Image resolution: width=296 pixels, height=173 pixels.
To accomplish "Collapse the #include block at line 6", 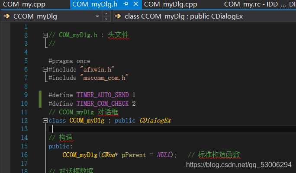I will (x=45, y=69).
